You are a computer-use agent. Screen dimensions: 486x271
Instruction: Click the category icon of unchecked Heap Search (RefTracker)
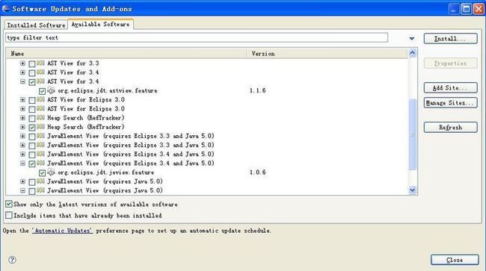point(40,117)
